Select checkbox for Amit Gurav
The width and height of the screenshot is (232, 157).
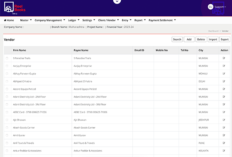pos(7,135)
